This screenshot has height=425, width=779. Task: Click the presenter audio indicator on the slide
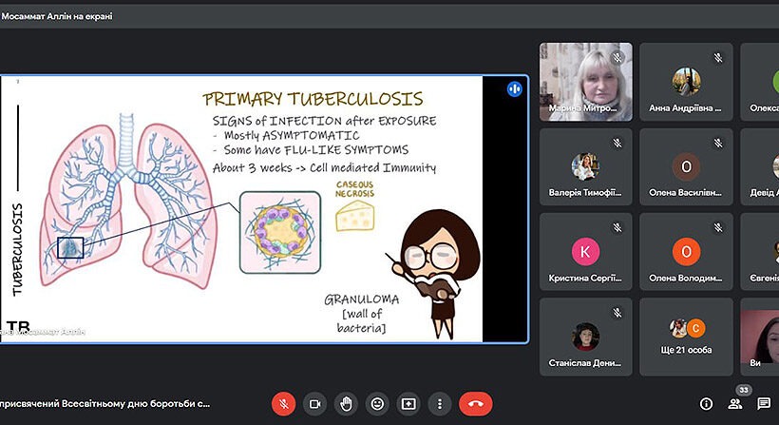coord(515,89)
